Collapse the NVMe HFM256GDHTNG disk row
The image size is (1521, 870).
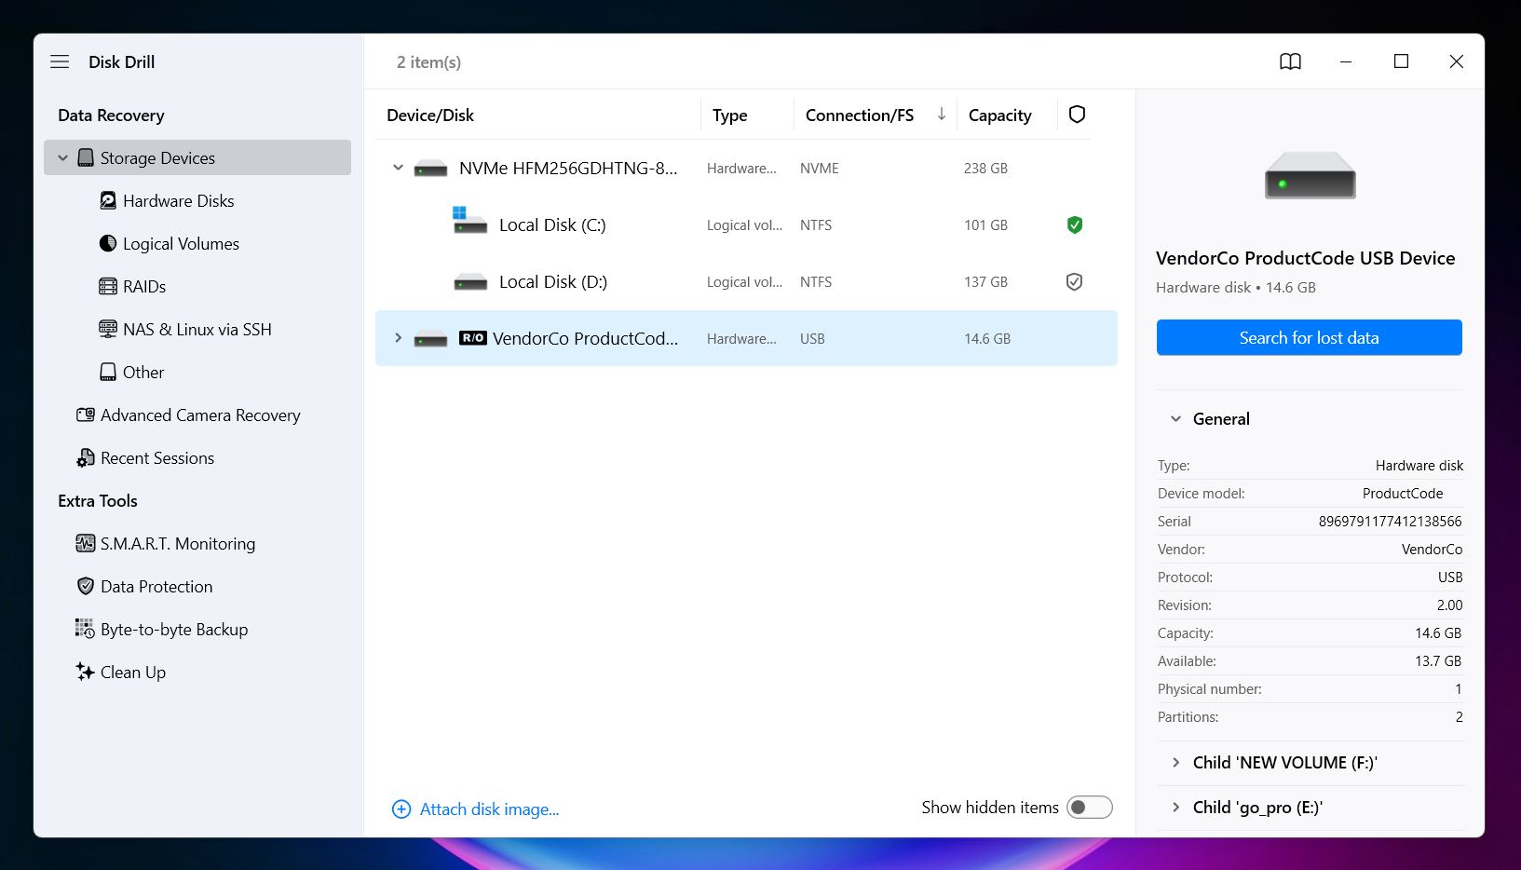(398, 168)
